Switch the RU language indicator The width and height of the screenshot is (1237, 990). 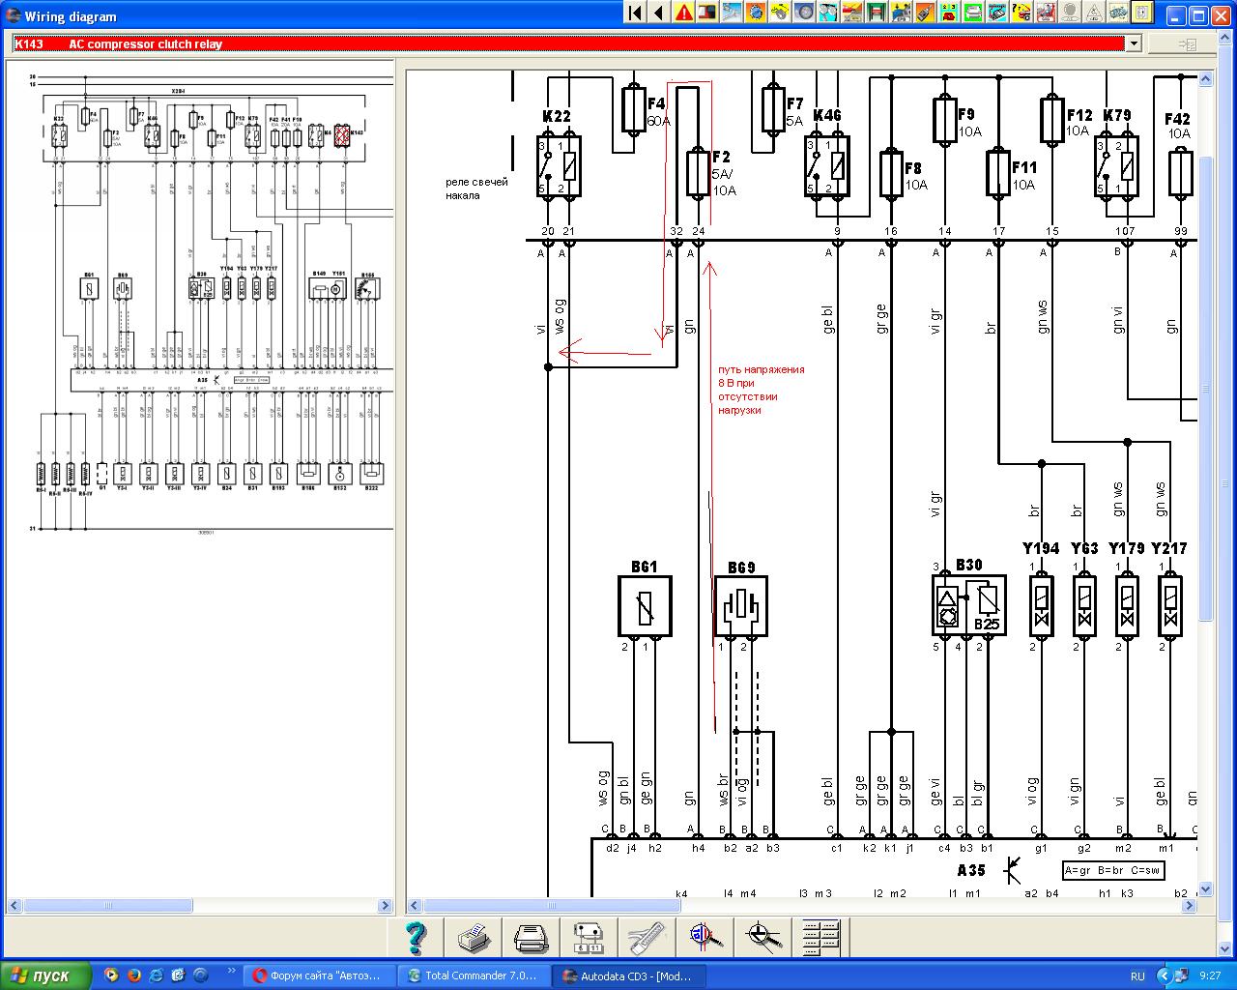click(1137, 975)
